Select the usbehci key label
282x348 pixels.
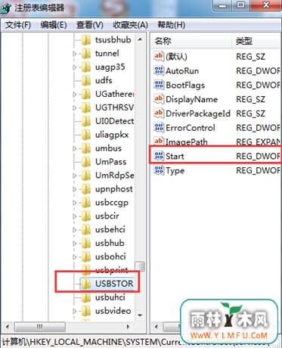(110, 230)
